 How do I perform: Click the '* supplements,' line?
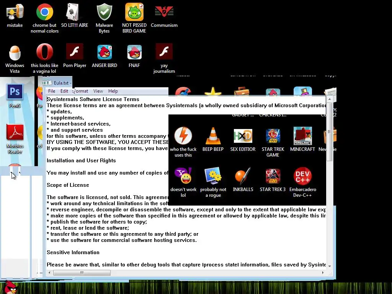(x=65, y=118)
